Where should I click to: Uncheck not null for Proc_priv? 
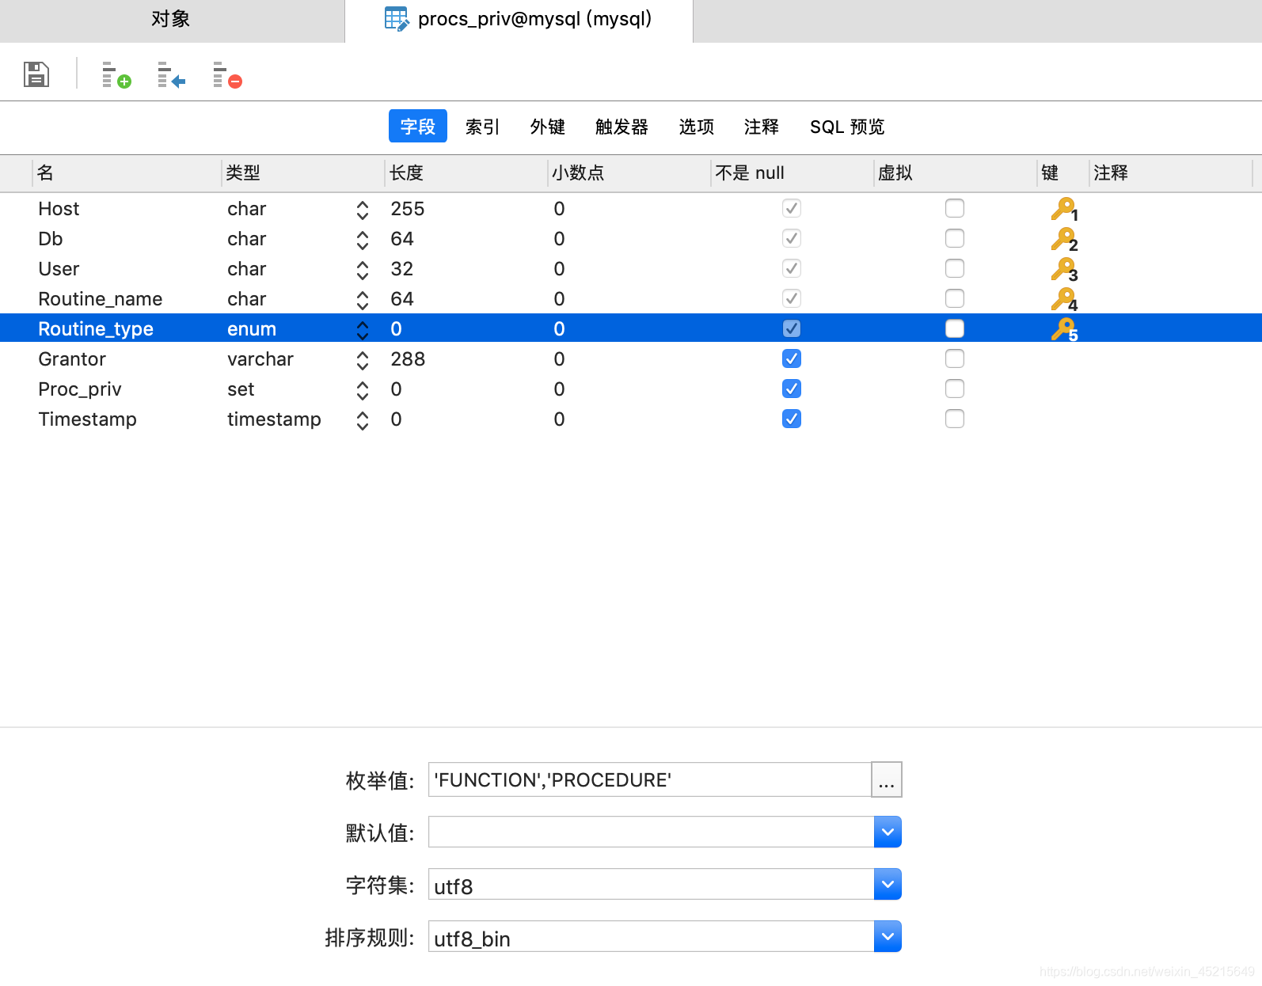[792, 389]
